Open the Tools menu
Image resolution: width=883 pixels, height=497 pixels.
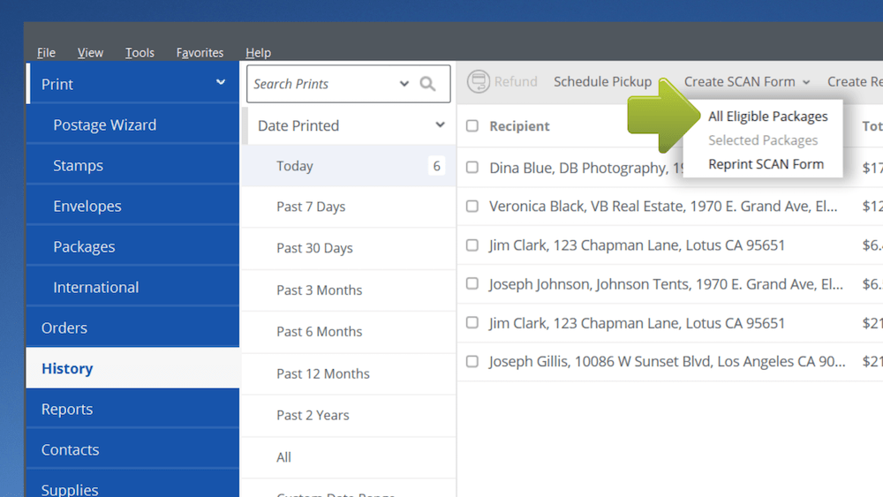click(x=140, y=52)
